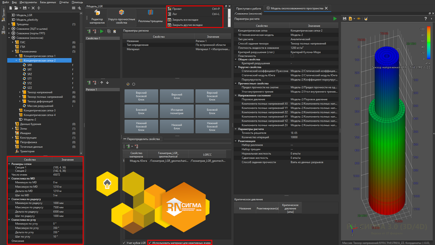Move region up with the up arrow icon
The height and width of the screenshot is (245, 435).
point(101,83)
